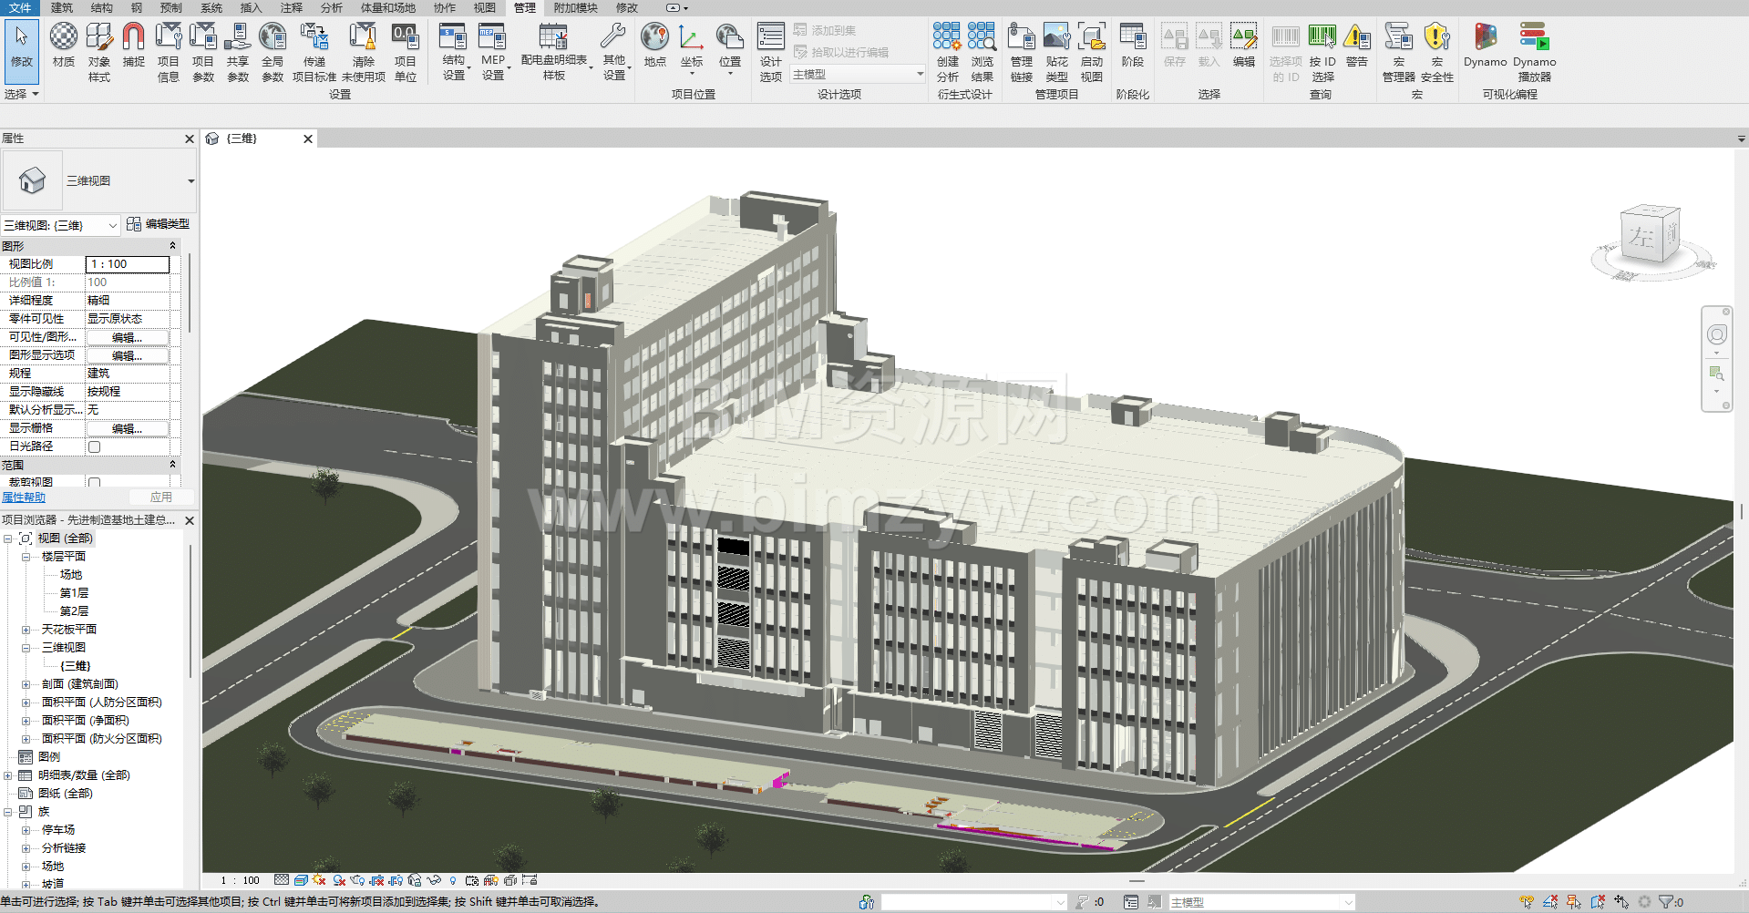Toggle the Sun Path (日光路径) checkbox

pyautogui.click(x=94, y=446)
